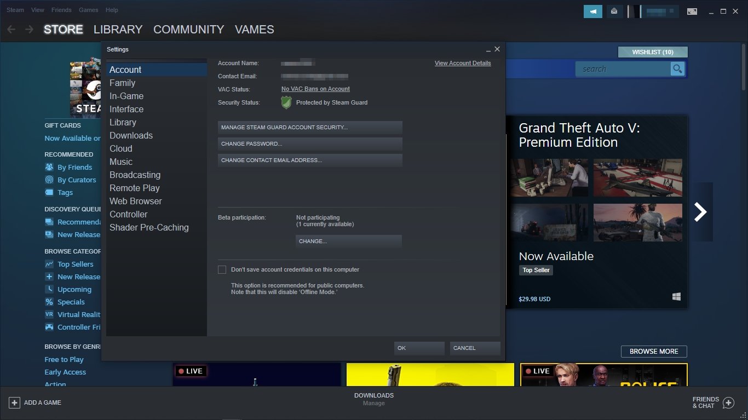Open the inbox envelope icon

pos(614,11)
